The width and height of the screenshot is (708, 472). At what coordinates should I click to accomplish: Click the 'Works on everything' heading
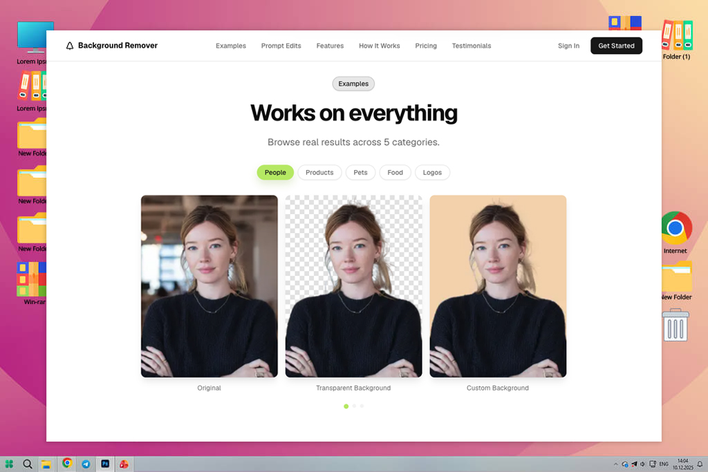(353, 113)
